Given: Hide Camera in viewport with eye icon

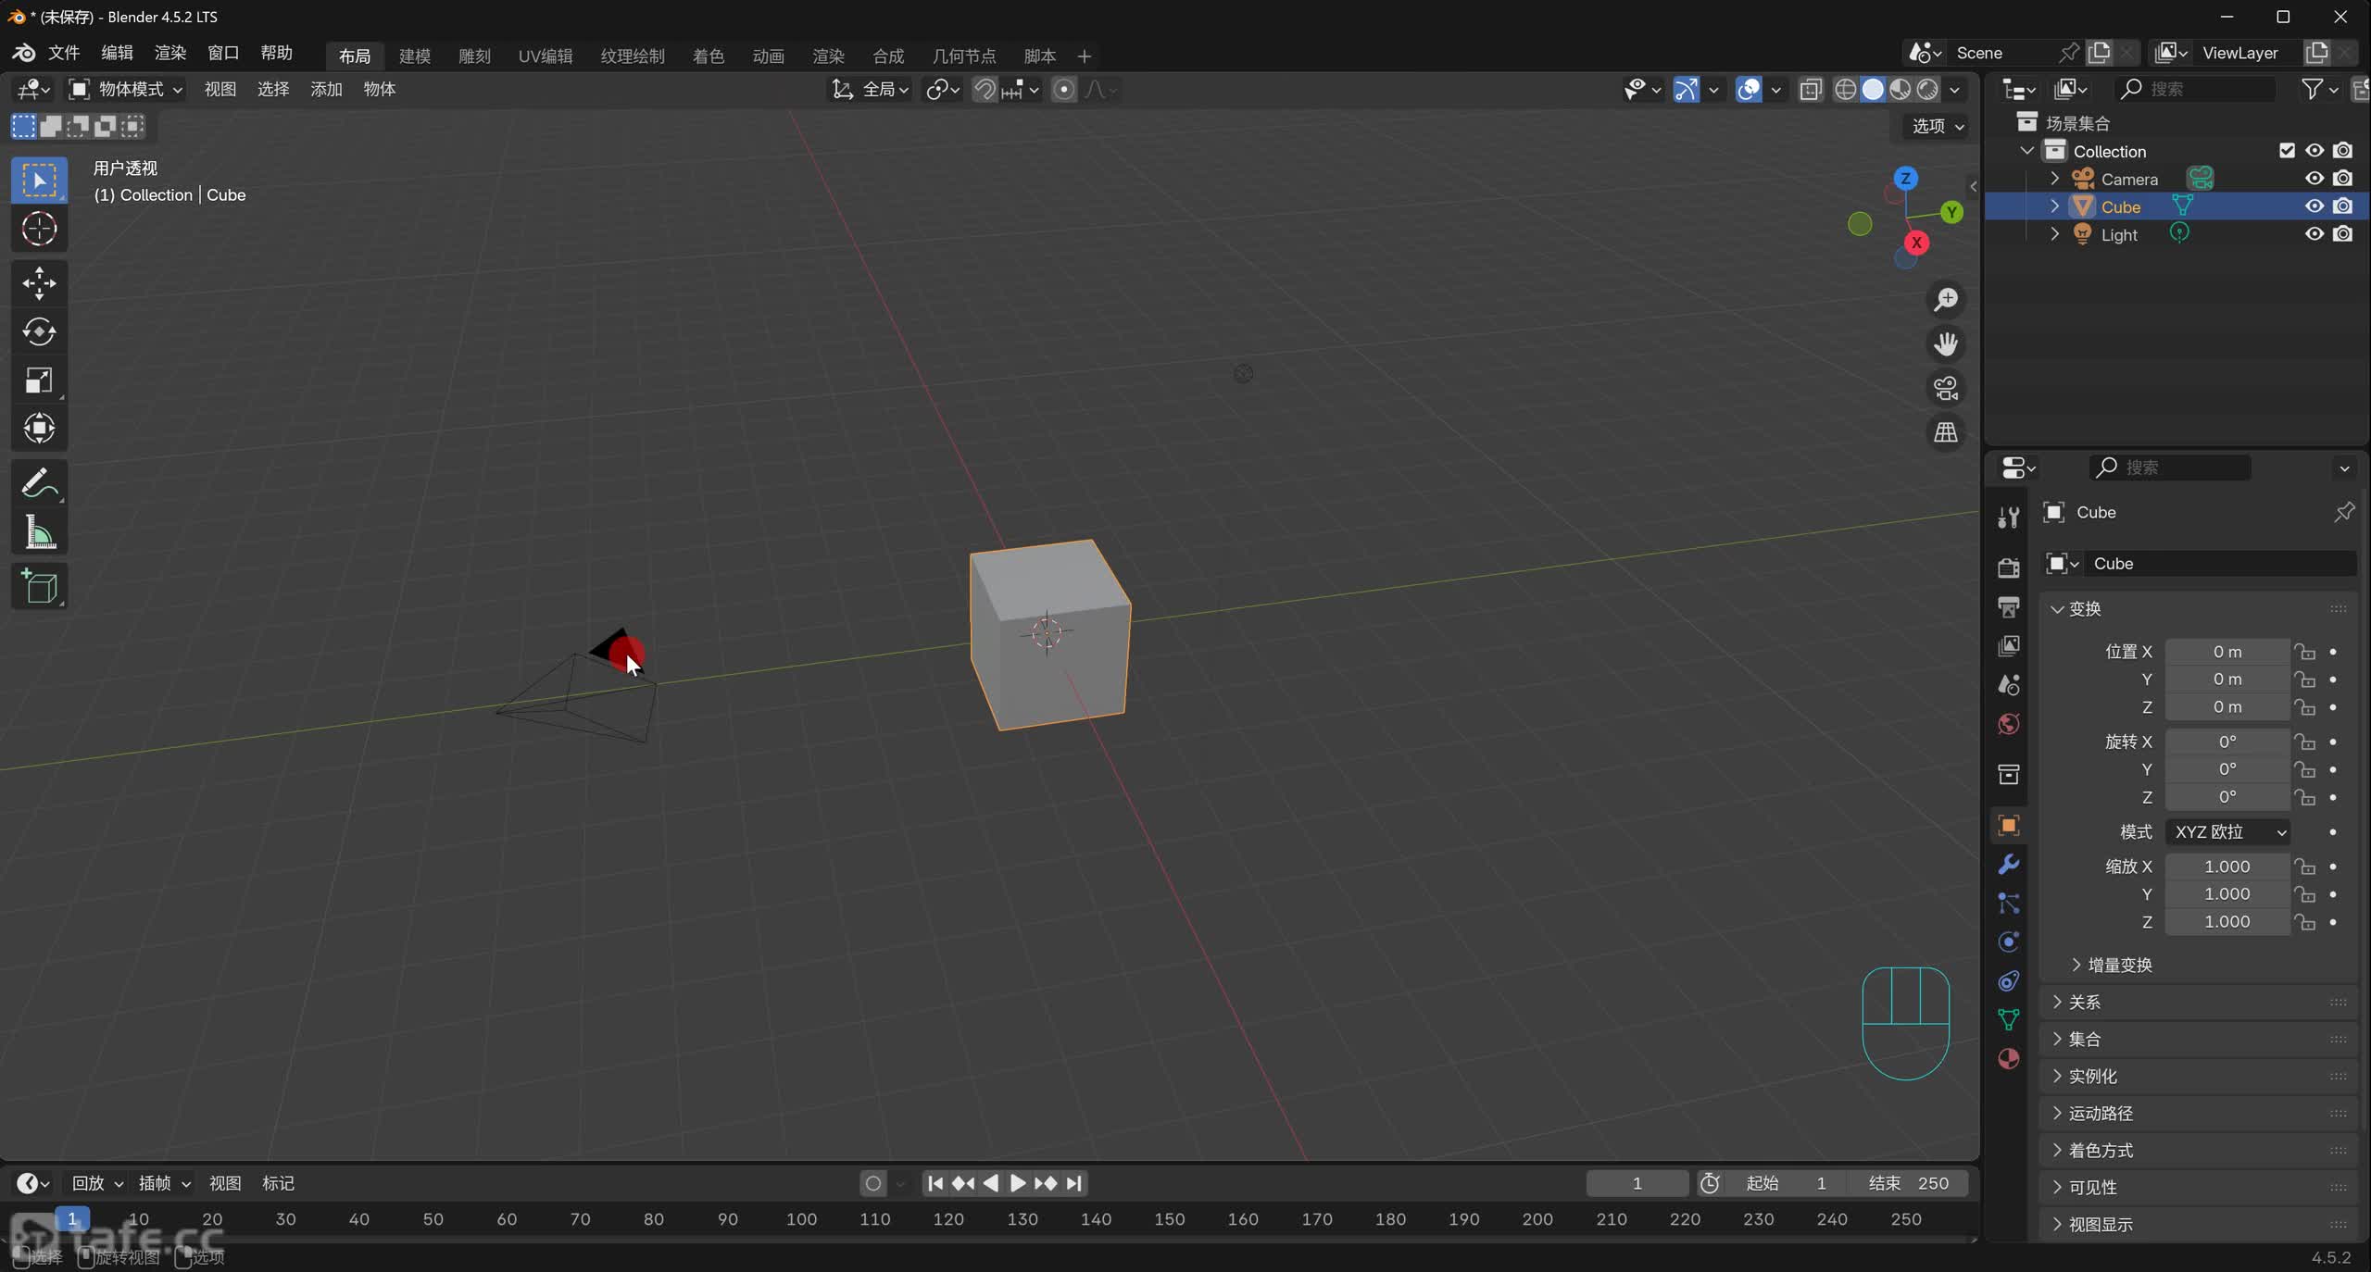Looking at the screenshot, I should pyautogui.click(x=2314, y=179).
